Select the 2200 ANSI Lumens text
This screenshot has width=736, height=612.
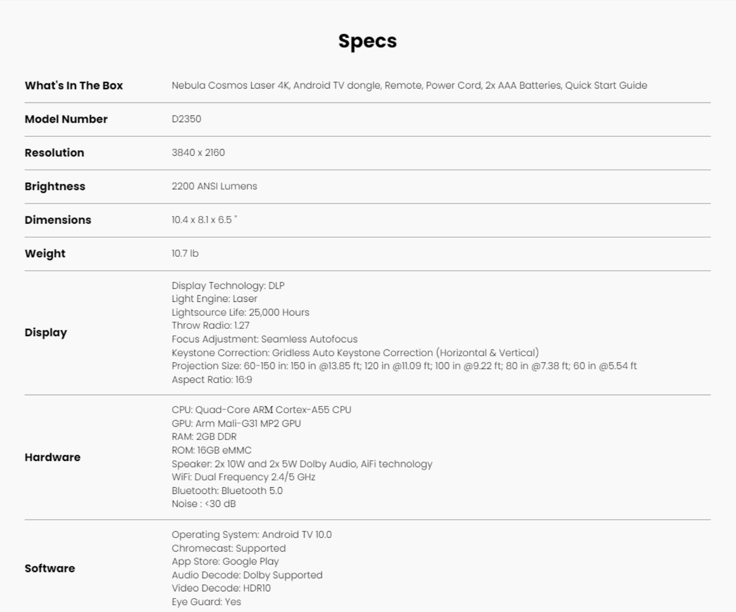pos(214,186)
